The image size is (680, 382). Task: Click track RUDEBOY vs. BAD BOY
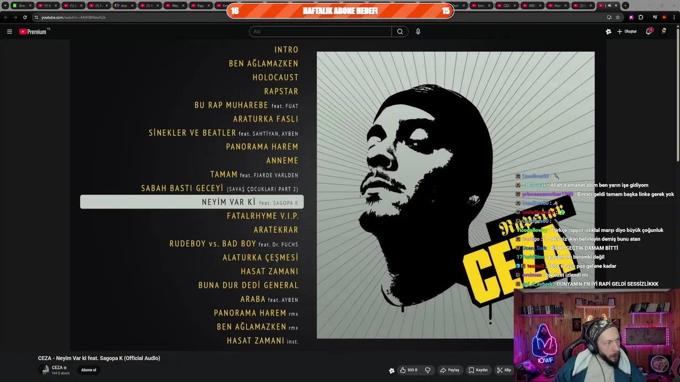click(234, 244)
